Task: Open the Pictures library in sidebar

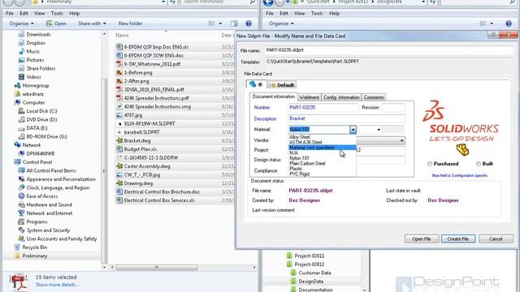Action: (x=35, y=60)
